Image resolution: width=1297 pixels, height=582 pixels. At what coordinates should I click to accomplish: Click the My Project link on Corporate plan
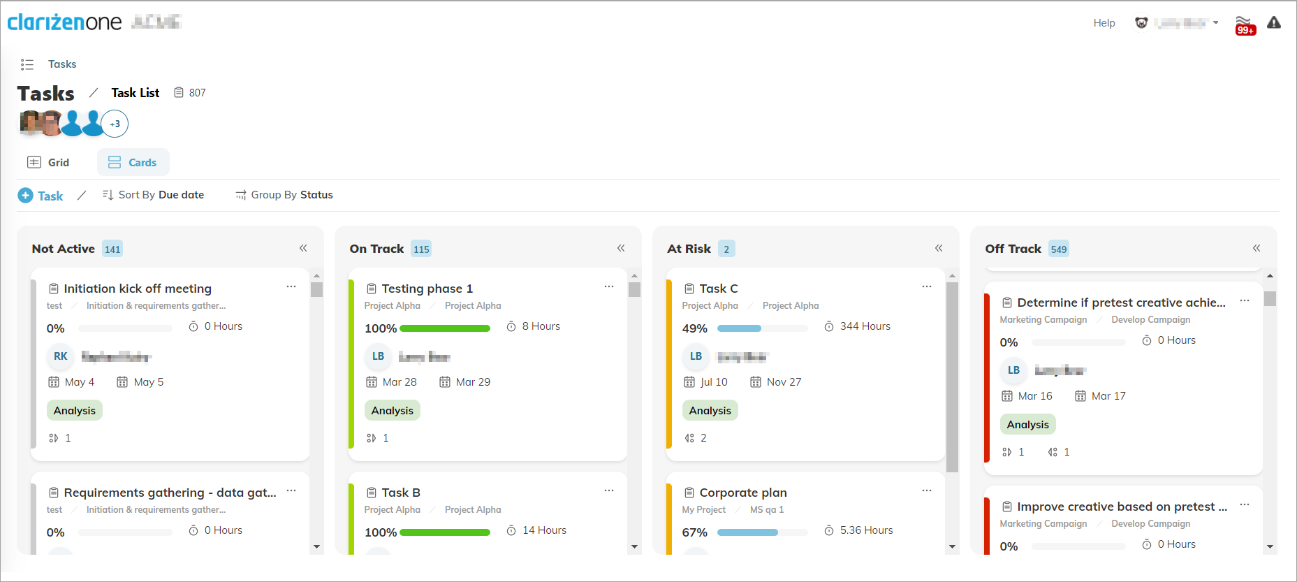pyautogui.click(x=704, y=509)
